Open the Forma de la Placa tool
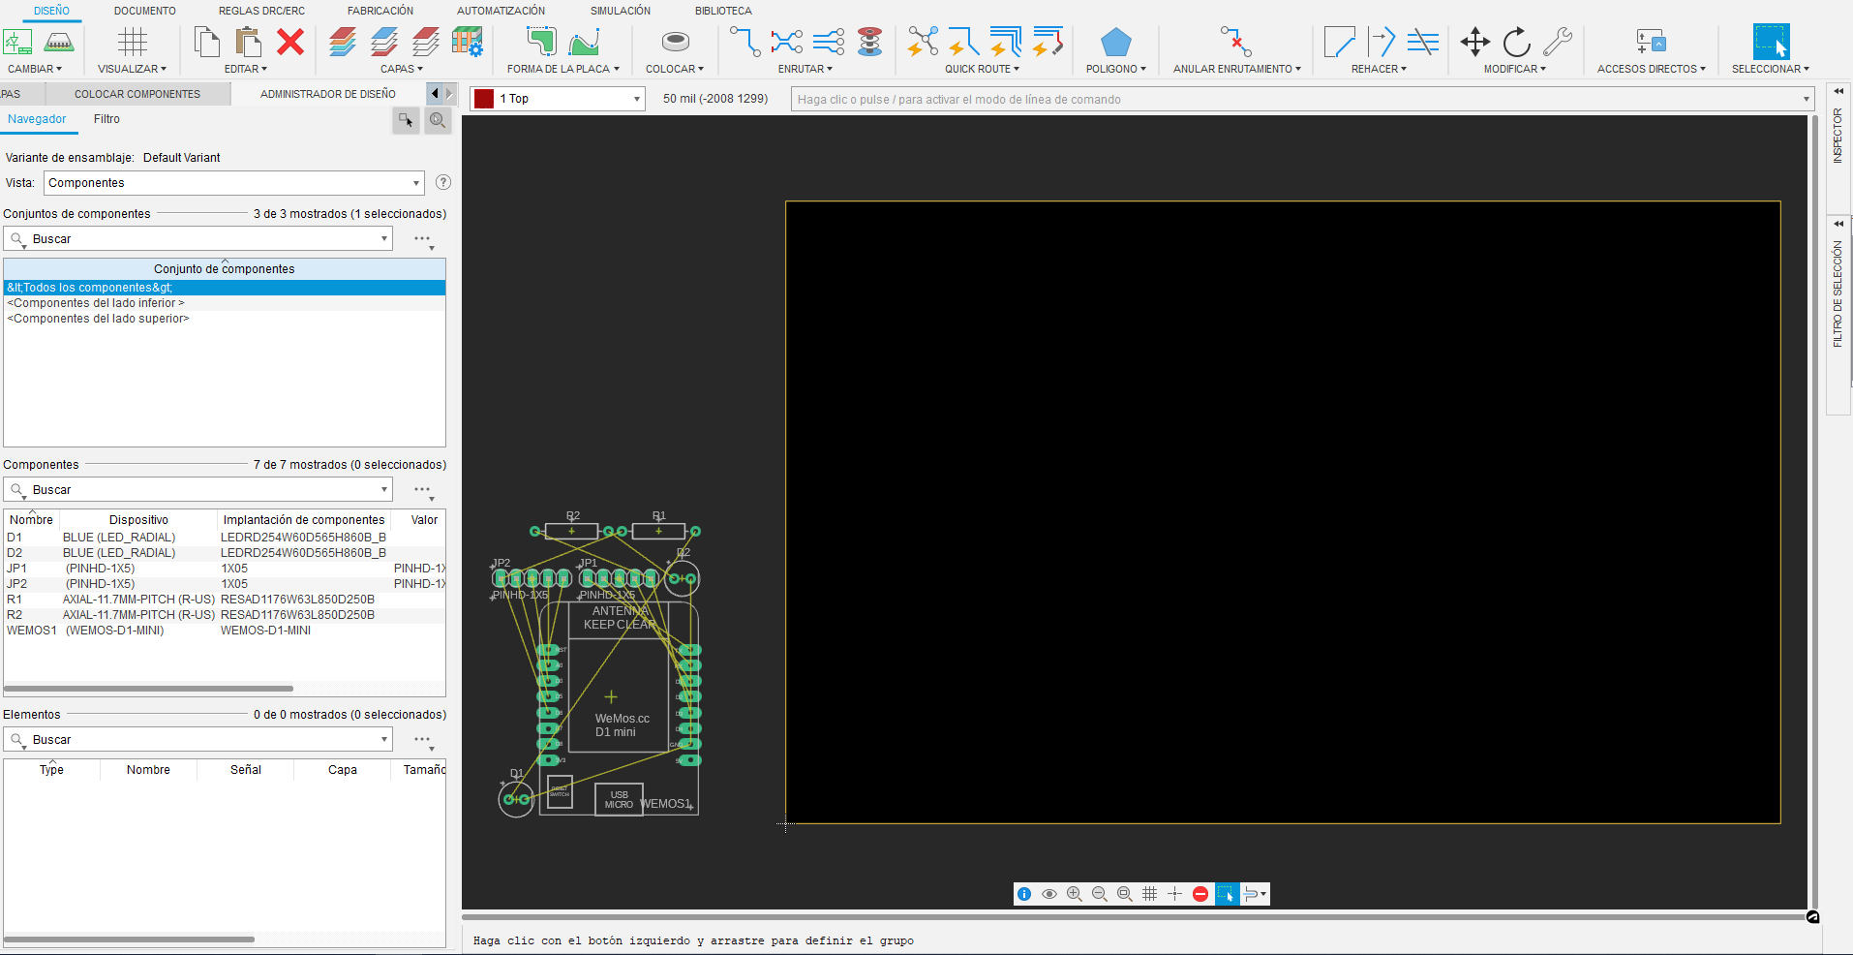 tap(540, 42)
